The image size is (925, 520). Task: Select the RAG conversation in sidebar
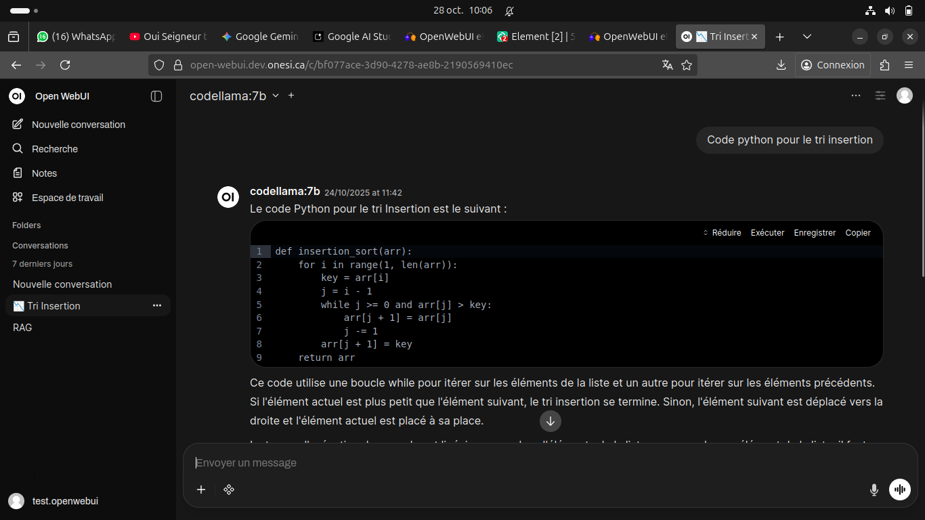click(x=22, y=328)
